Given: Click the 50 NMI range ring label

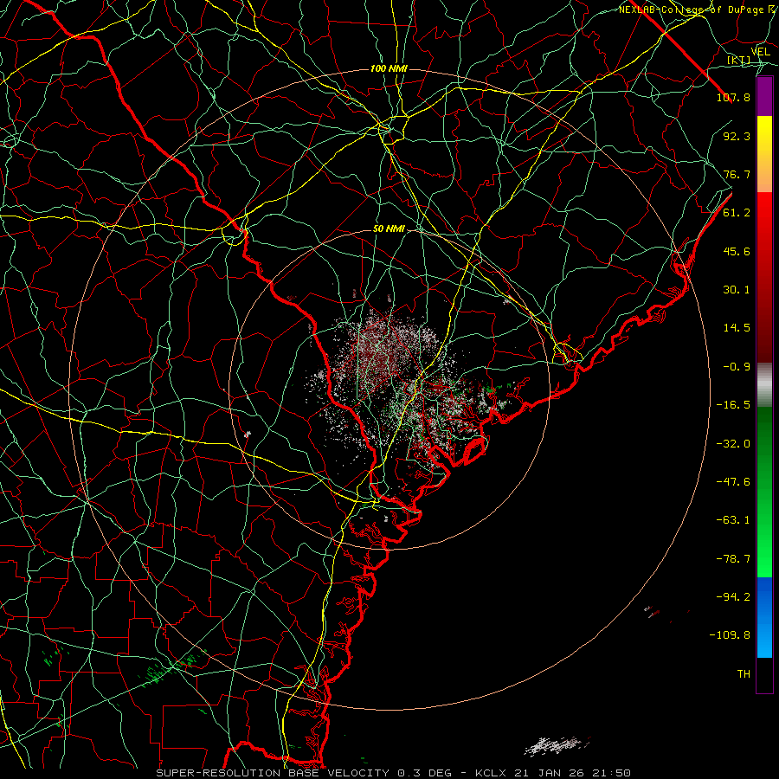Looking at the screenshot, I should point(389,229).
